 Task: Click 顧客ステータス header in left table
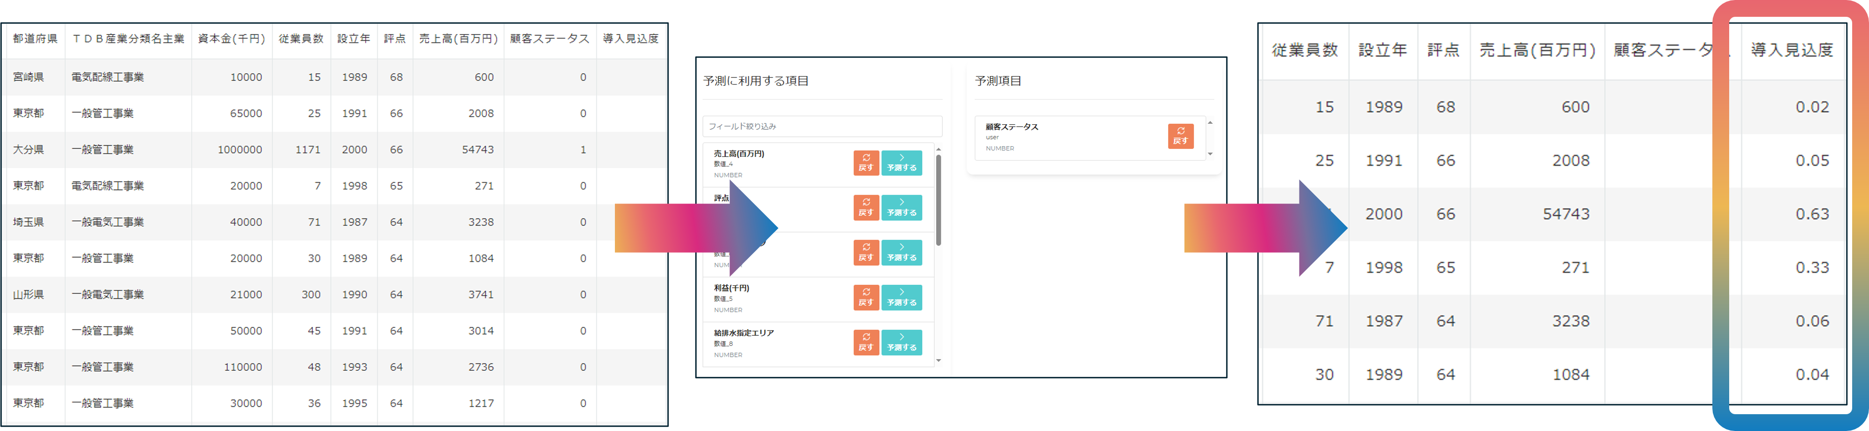[x=549, y=39]
